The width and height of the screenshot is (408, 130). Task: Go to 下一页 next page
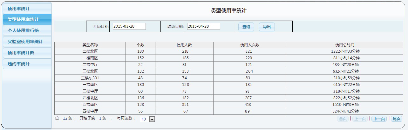coord(379,119)
